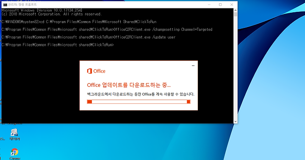The image size is (305, 160).
Task: Click the Command Prompt title bar icon
Action: pos(5,5)
